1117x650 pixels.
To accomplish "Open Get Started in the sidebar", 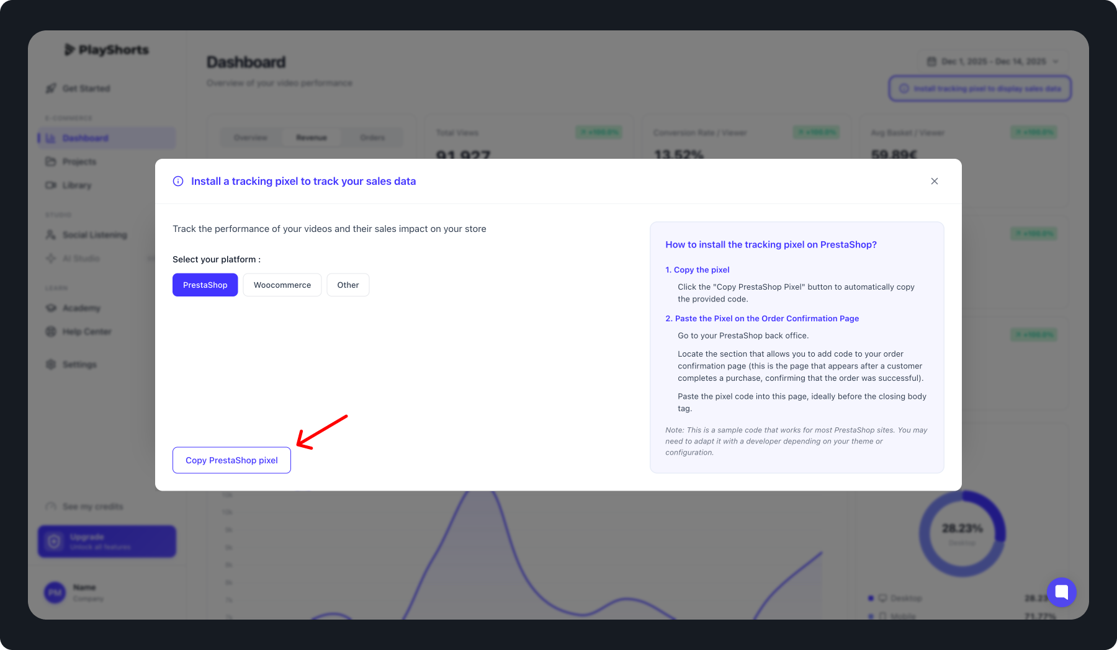I will [x=86, y=89].
